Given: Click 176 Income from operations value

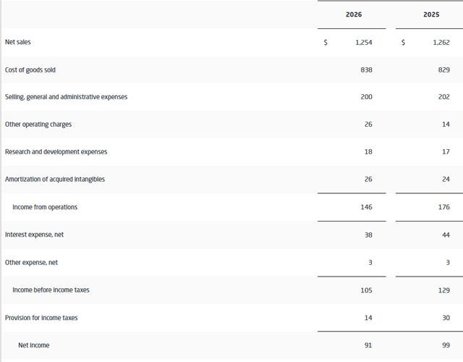Looking at the screenshot, I should pyautogui.click(x=443, y=207).
